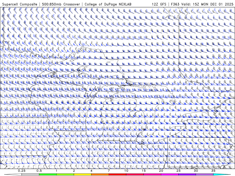This screenshot has width=235, height=176.
Task: Click the "25" color scale label
Action: (x=179, y=171)
